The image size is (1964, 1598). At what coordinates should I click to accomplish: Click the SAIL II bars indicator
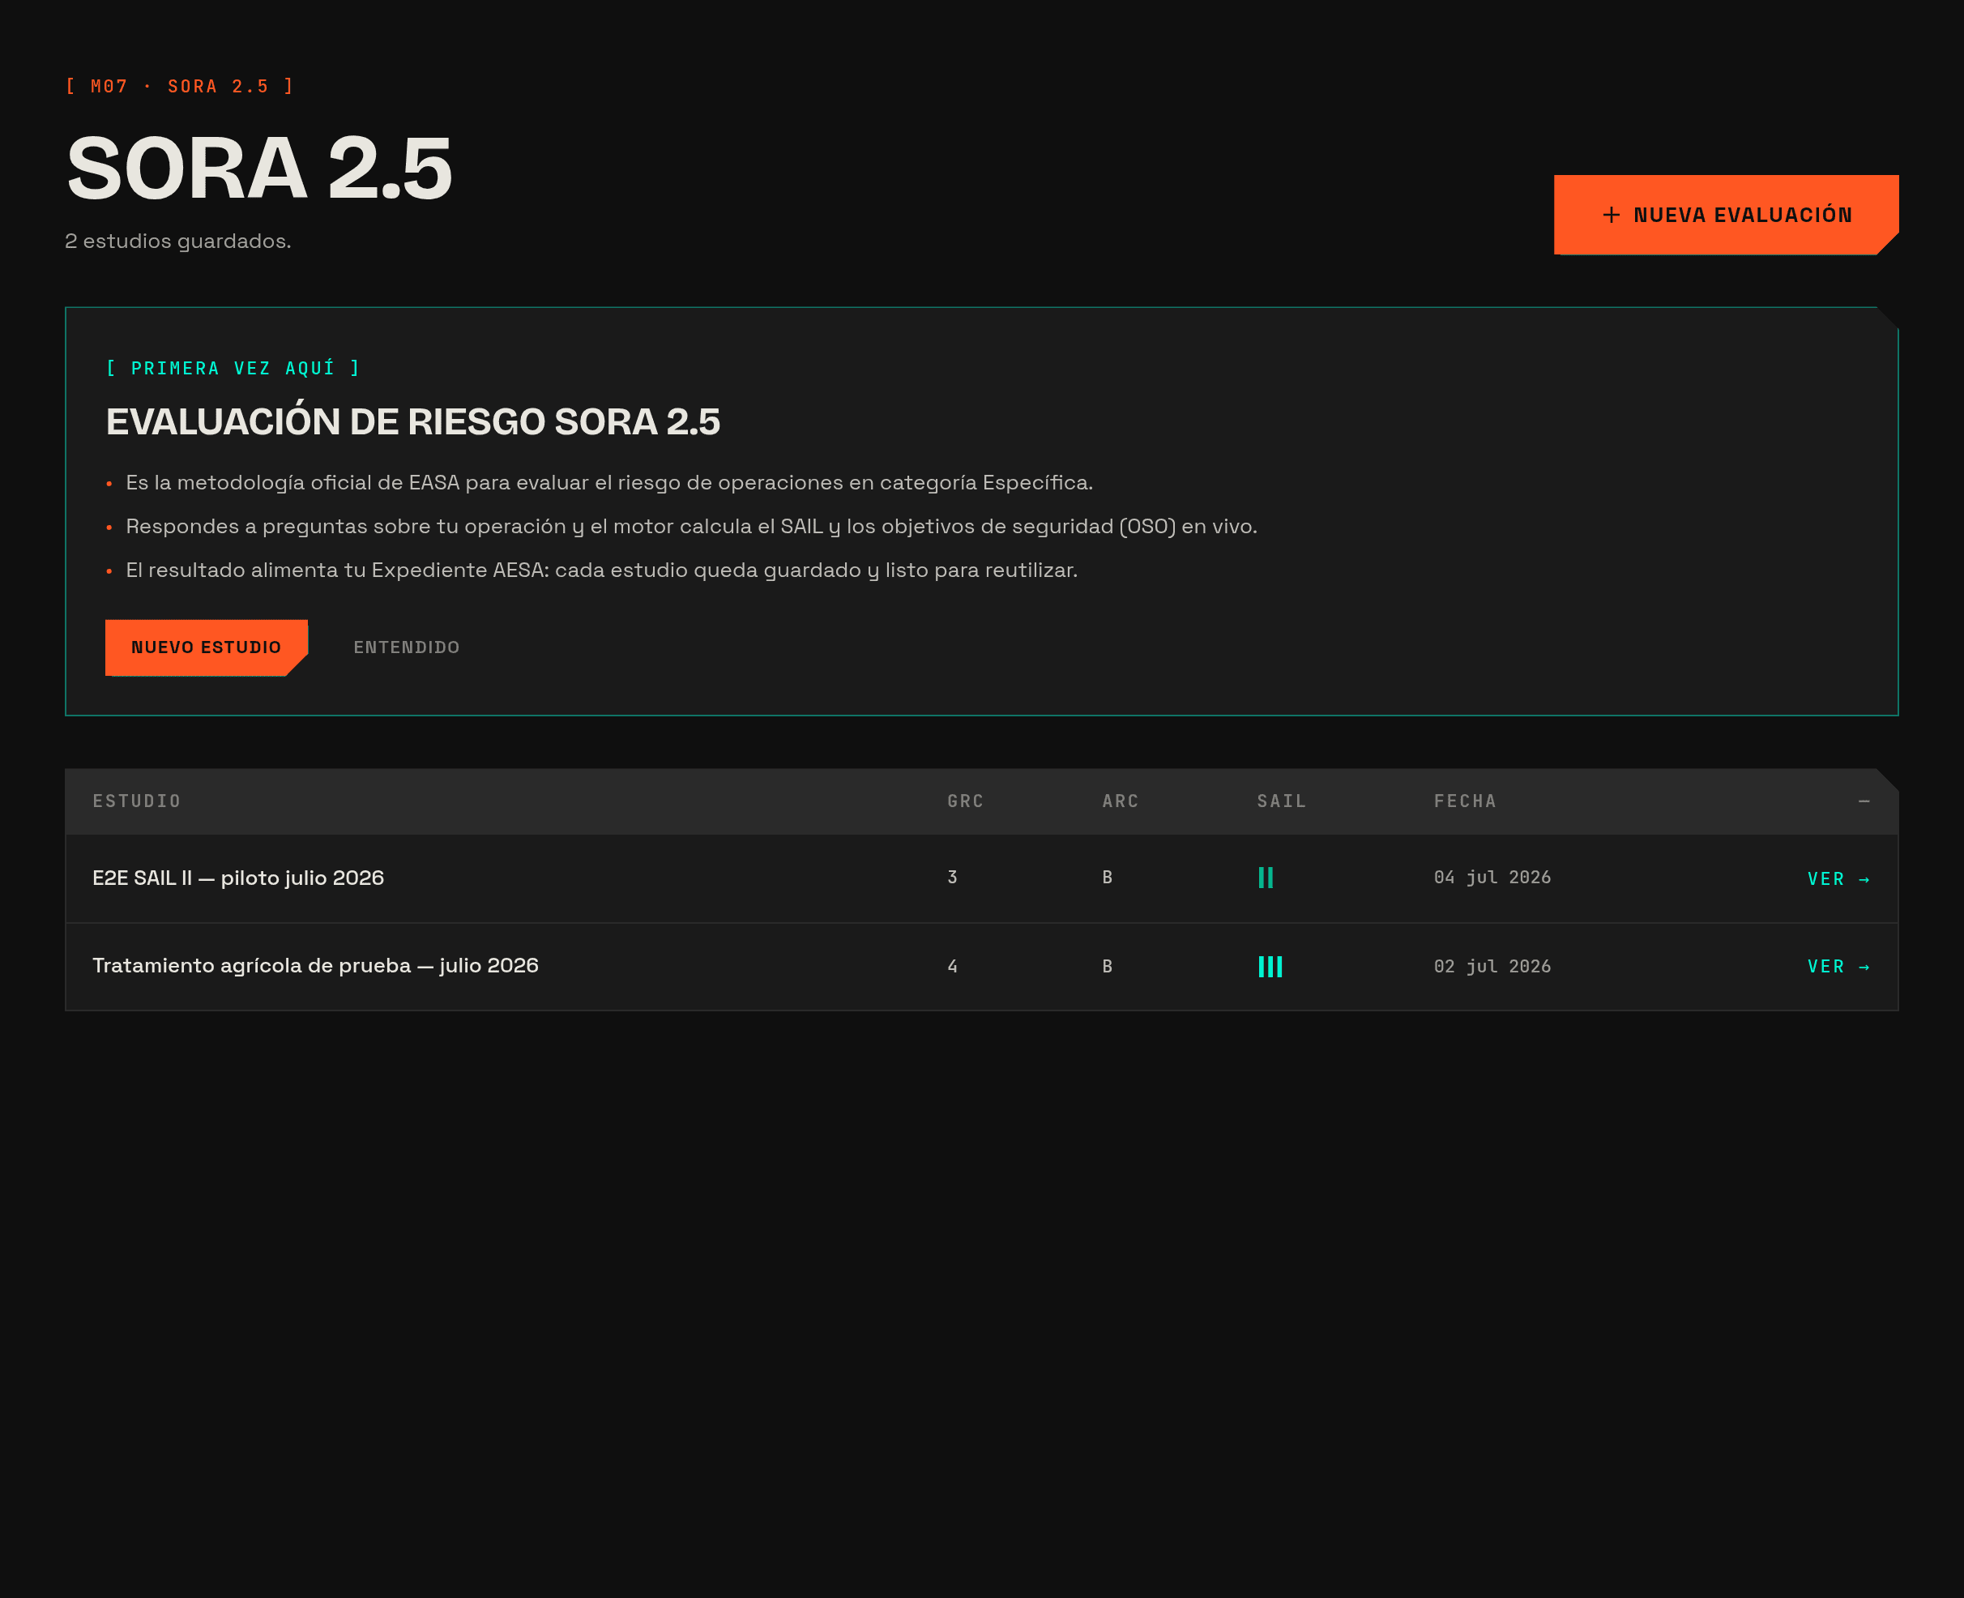pyautogui.click(x=1266, y=878)
